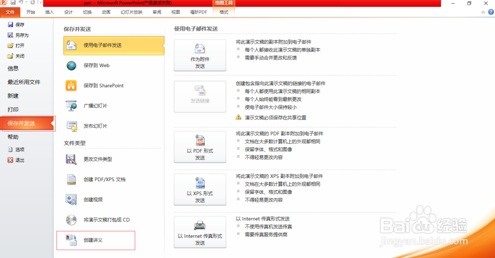Click the 创建视频 film icon
This screenshot has height=258, width=495.
click(x=71, y=199)
